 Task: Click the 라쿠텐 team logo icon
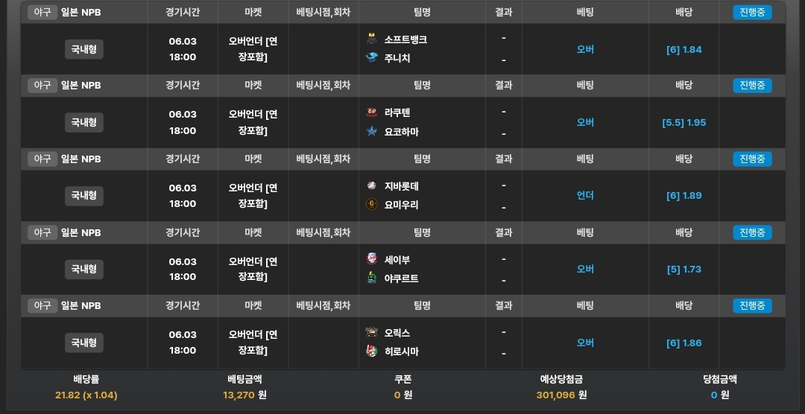pyautogui.click(x=372, y=112)
